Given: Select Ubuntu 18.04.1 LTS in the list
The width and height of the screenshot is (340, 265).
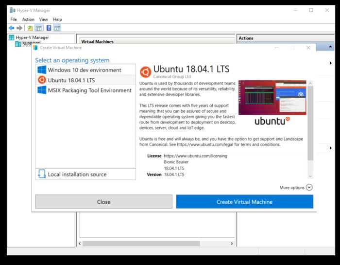Looking at the screenshot, I should (85, 80).
